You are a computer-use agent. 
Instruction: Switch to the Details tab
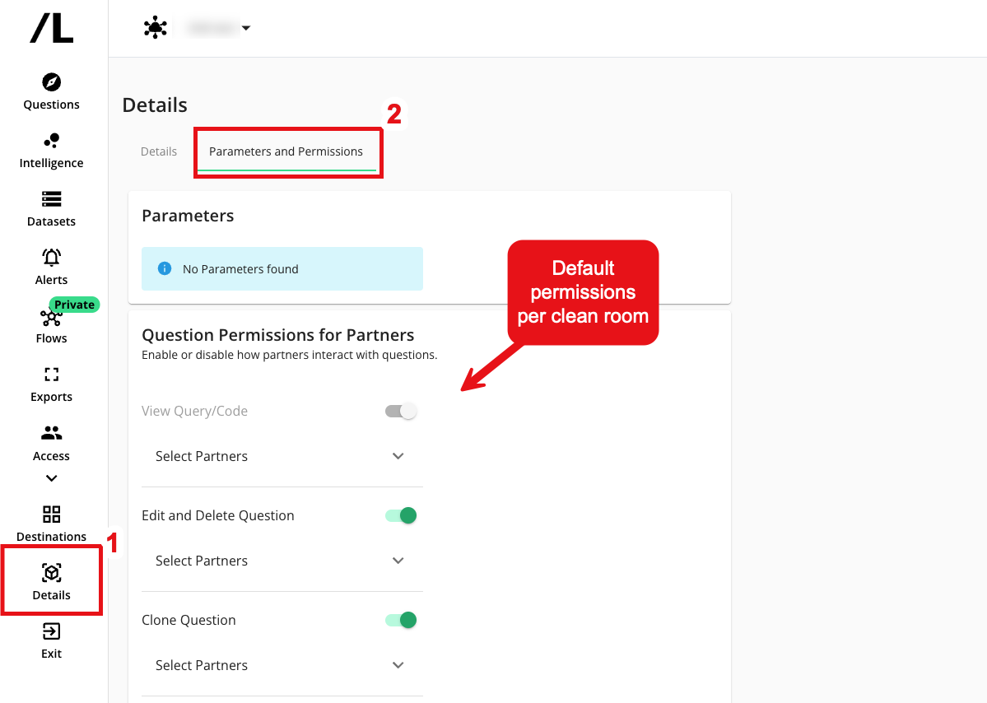(159, 151)
